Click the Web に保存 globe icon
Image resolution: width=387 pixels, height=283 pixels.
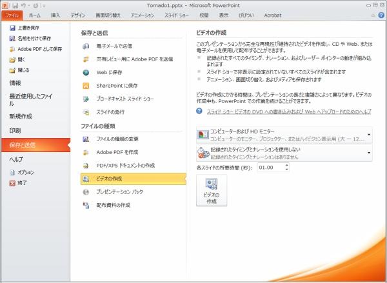click(86, 73)
